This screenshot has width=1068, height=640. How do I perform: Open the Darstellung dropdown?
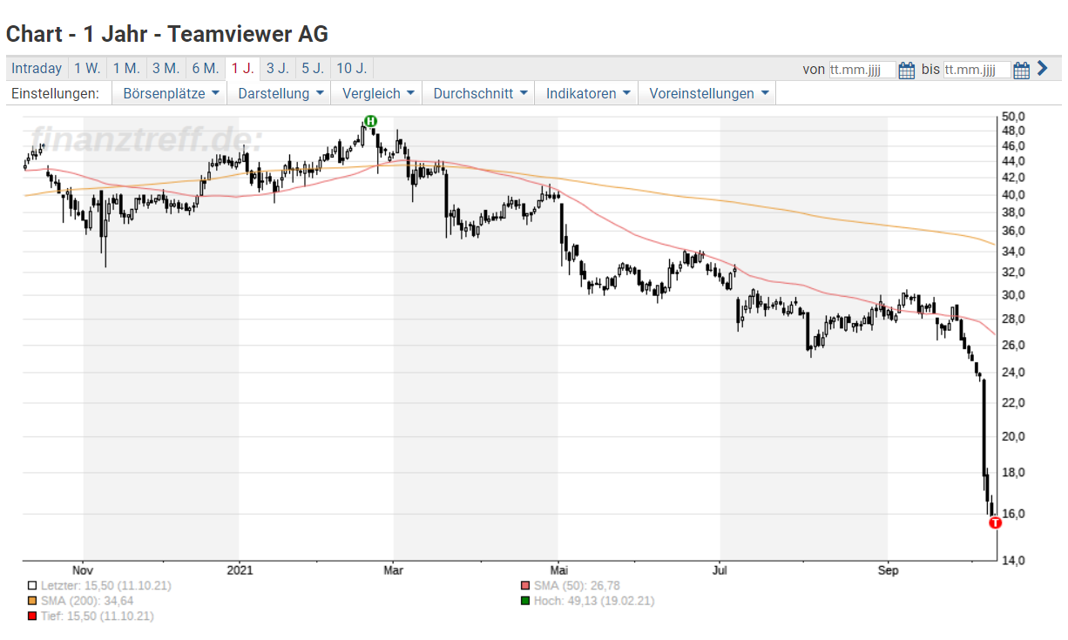click(279, 93)
